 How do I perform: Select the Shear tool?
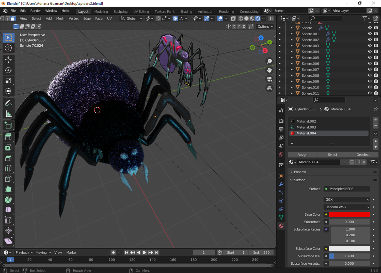[x=8, y=241]
